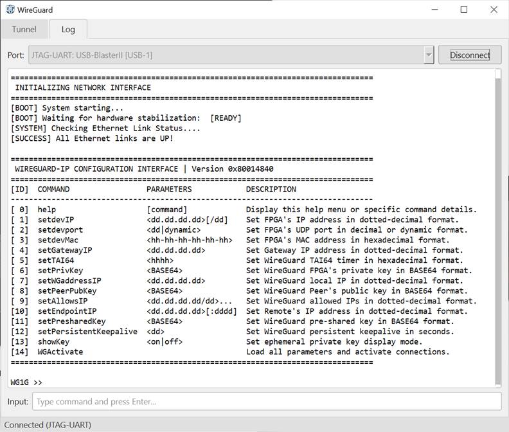Screen dimensions: 509x432
Task: Close the WireGuard window
Action: tap(494, 10)
